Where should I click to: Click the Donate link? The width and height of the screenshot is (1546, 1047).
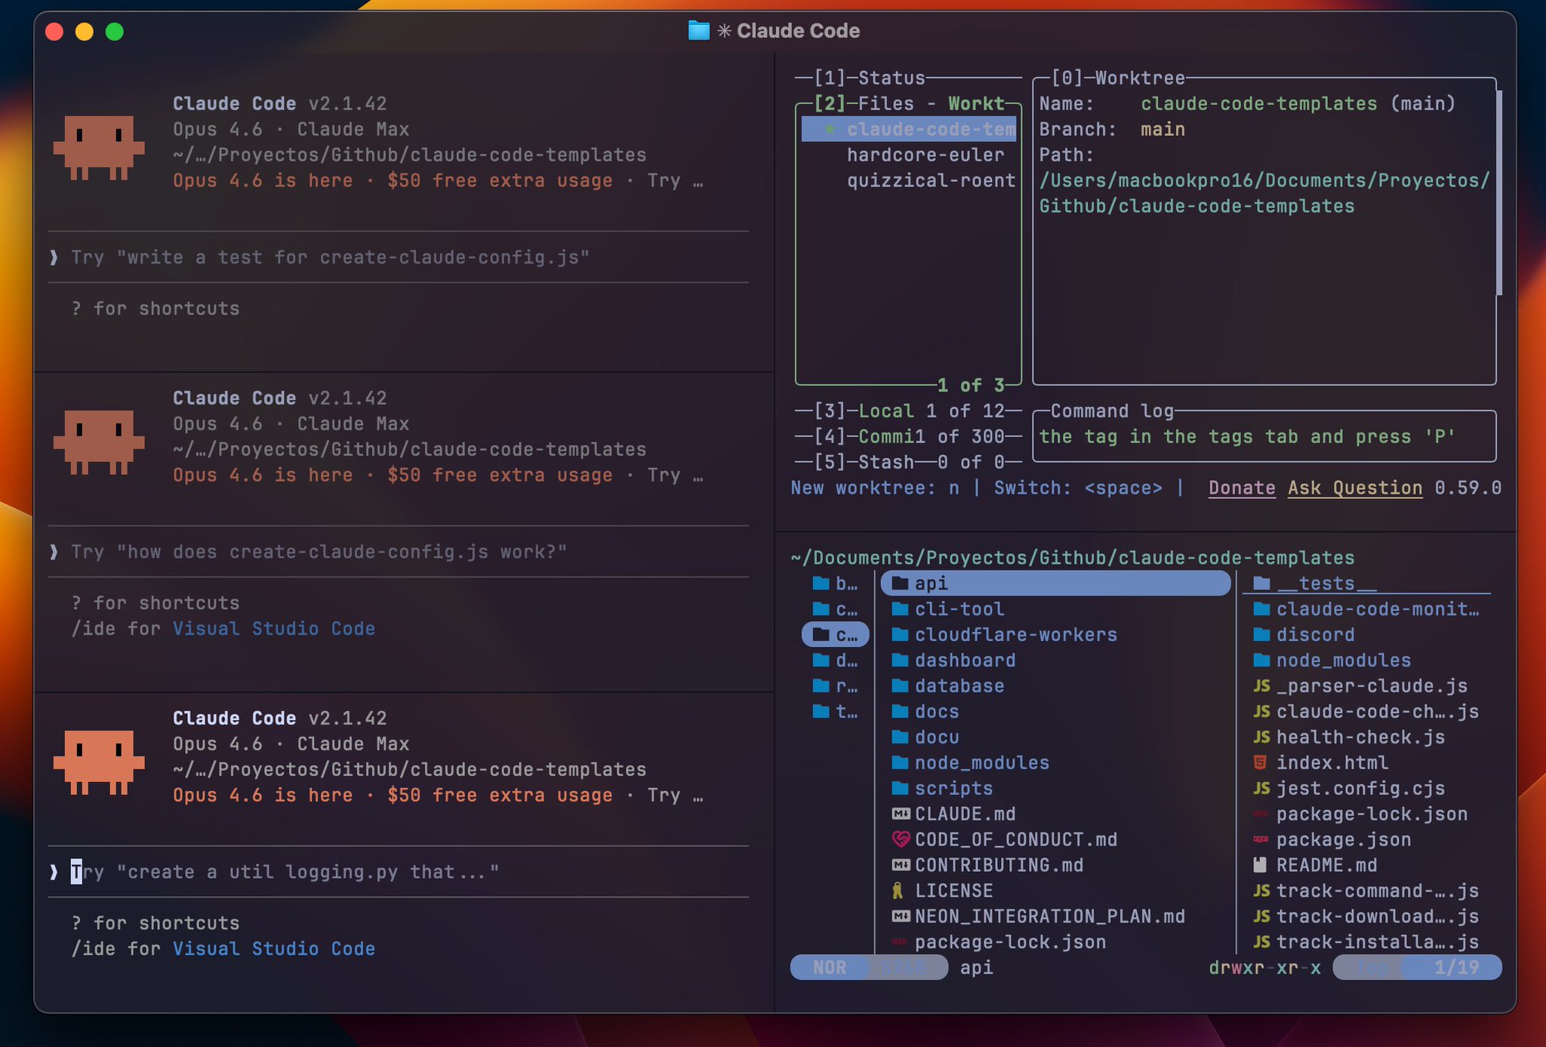pyautogui.click(x=1242, y=488)
